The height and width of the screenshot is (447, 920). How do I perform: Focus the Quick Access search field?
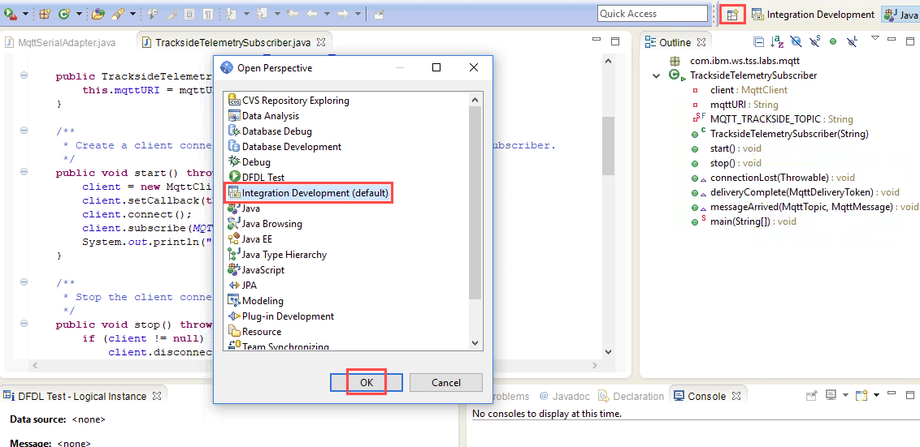click(653, 14)
